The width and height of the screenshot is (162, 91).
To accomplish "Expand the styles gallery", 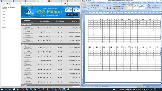I will [x=146, y=8].
